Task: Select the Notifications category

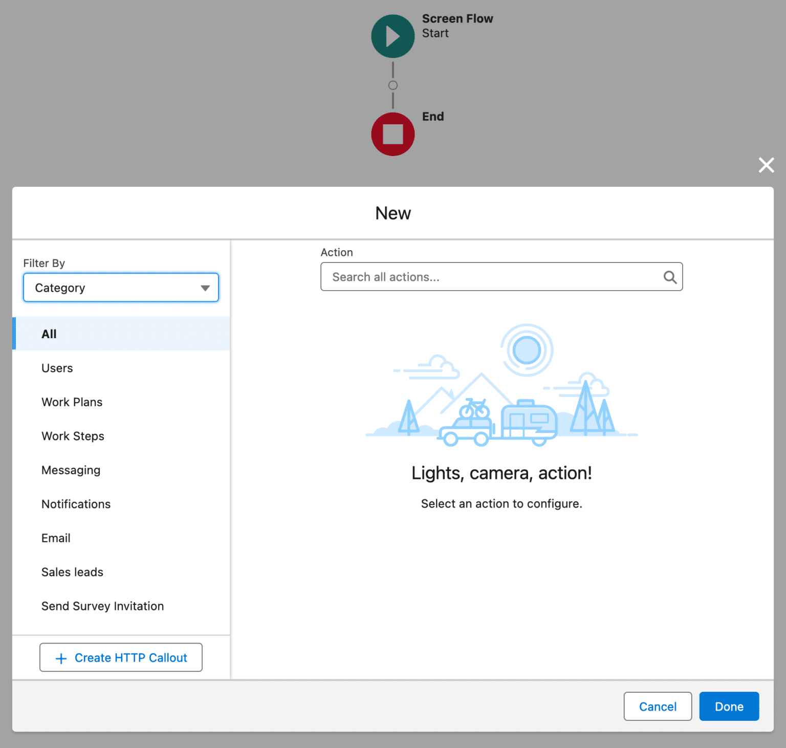Action: click(x=76, y=504)
